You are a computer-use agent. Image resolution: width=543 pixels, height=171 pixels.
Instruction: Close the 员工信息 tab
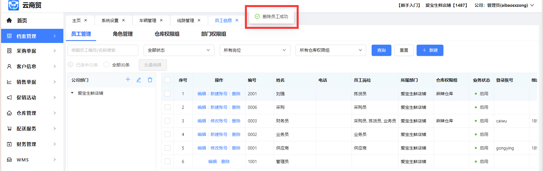coord(237,20)
